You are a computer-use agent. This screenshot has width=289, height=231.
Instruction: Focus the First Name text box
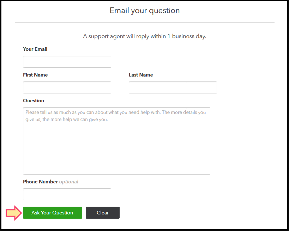67,87
